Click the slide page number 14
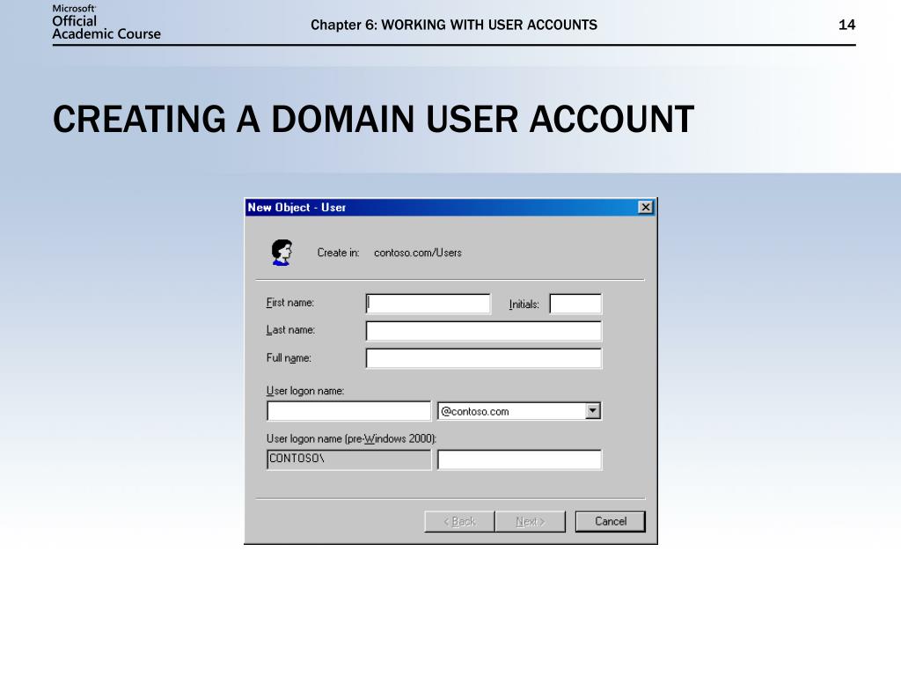The height and width of the screenshot is (676, 901). [846, 25]
